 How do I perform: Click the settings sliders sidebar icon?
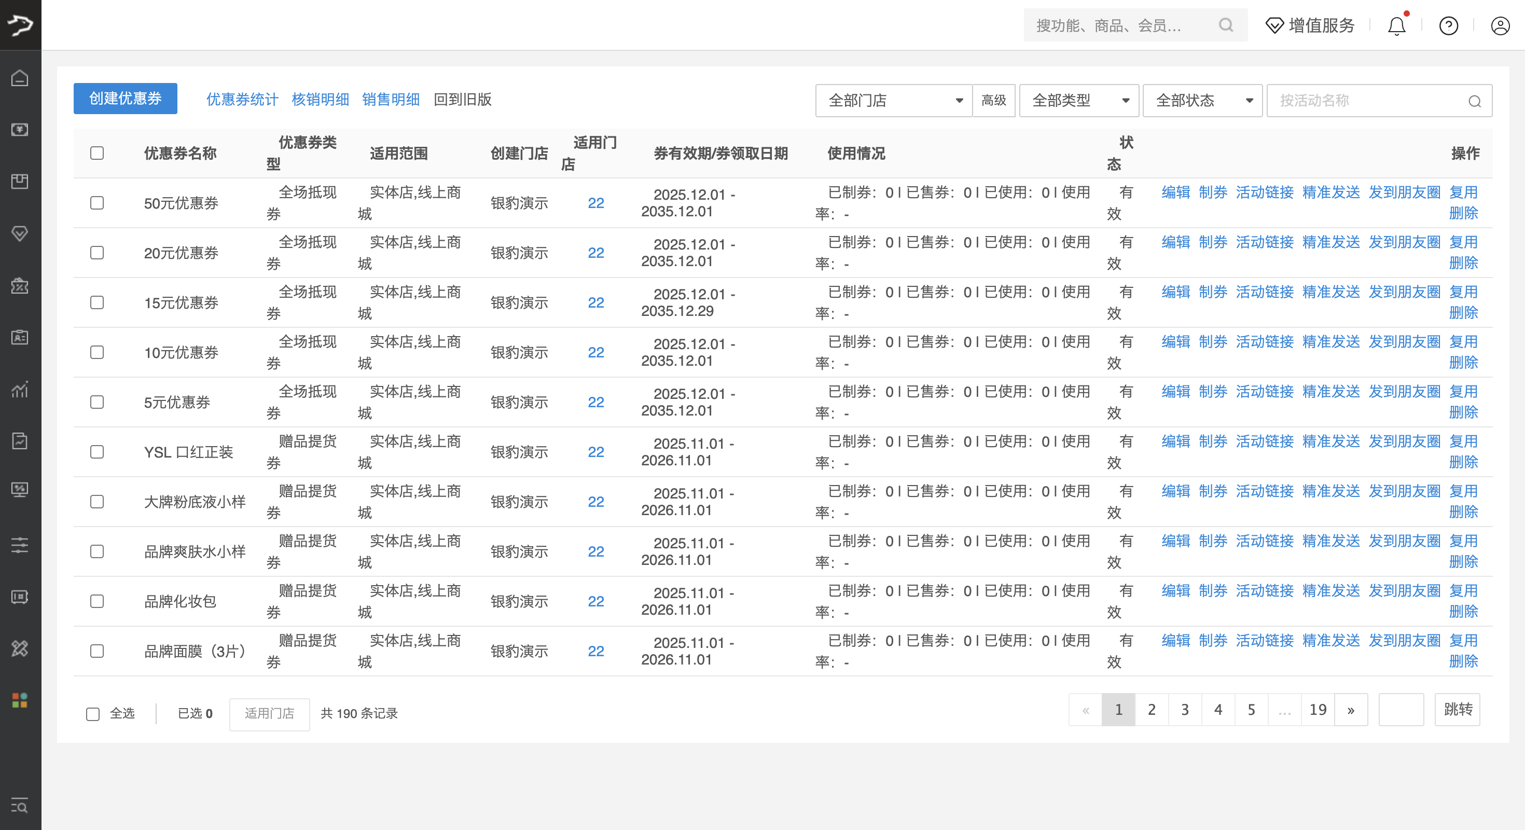[20, 545]
